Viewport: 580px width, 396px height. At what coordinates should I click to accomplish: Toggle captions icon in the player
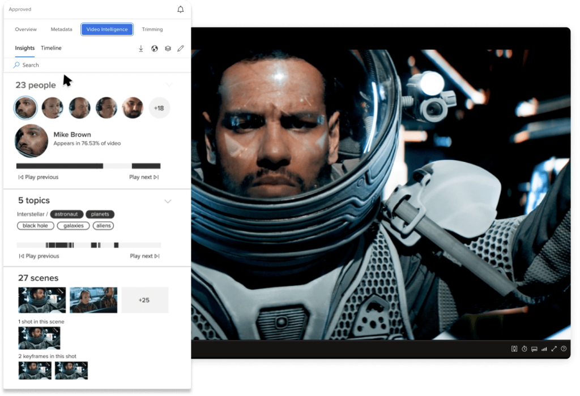tap(534, 348)
